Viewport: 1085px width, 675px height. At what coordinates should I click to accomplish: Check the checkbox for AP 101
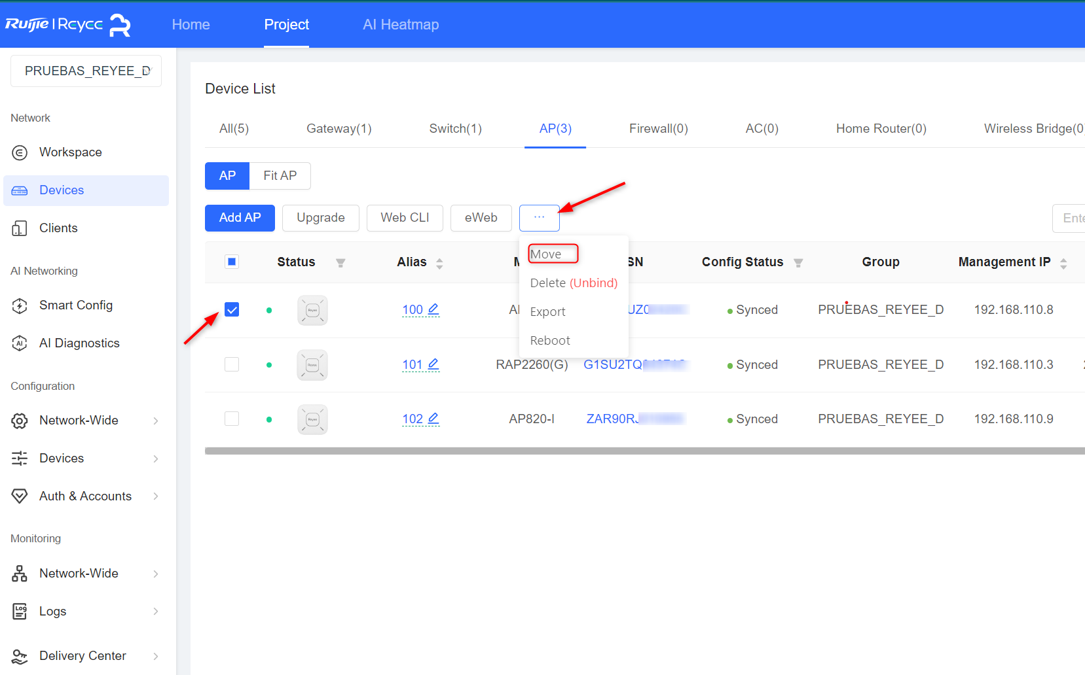coord(232,364)
